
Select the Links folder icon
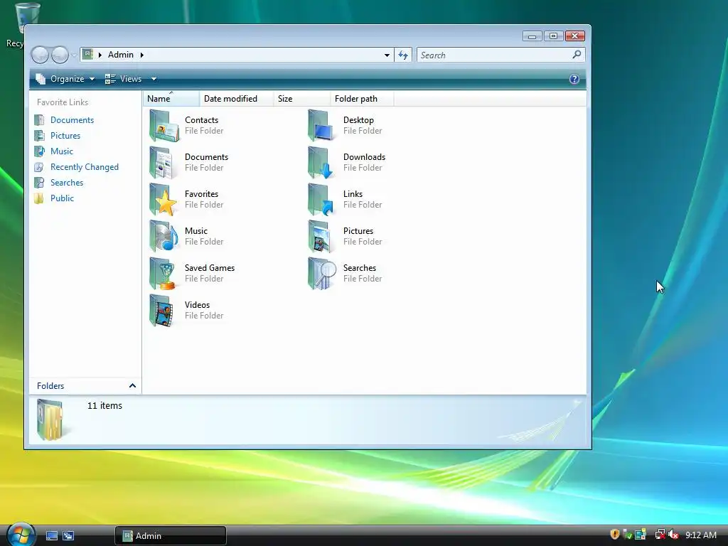click(x=322, y=199)
